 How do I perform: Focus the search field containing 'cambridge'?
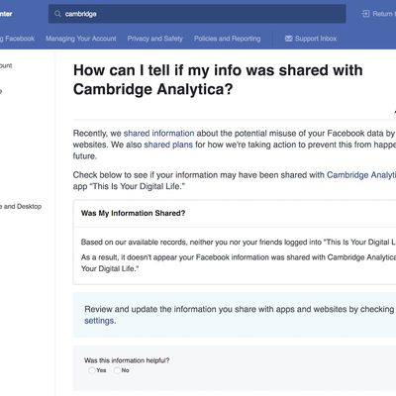pyautogui.click(x=197, y=14)
